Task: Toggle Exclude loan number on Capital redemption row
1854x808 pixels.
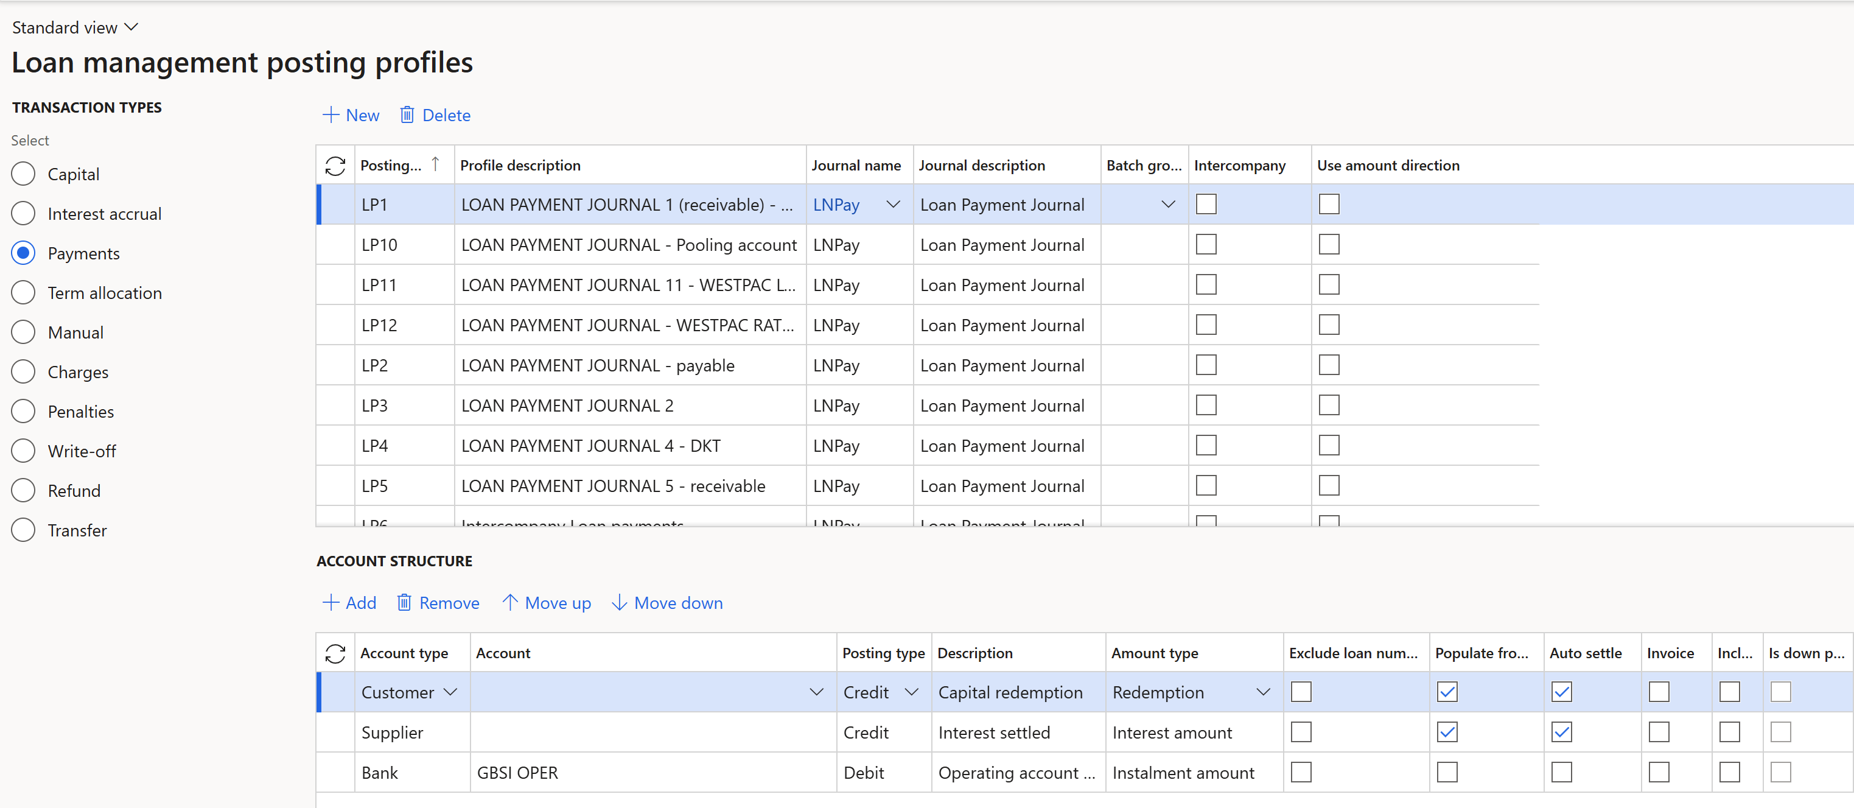Action: coord(1301,692)
